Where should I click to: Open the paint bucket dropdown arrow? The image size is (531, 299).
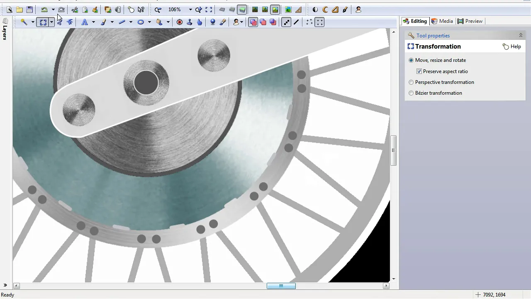(x=168, y=22)
